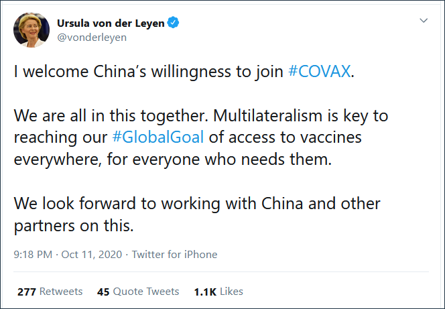View the 277 Retweets list
Viewport: 445px width, 309px height.
tap(50, 292)
